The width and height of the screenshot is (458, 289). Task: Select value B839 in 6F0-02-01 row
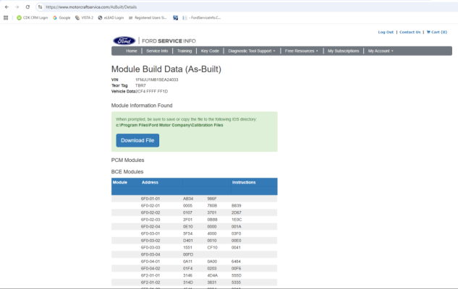pos(237,206)
